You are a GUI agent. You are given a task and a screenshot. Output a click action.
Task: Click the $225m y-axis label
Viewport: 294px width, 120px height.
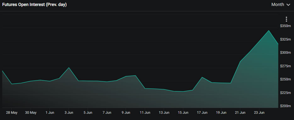click(286, 93)
